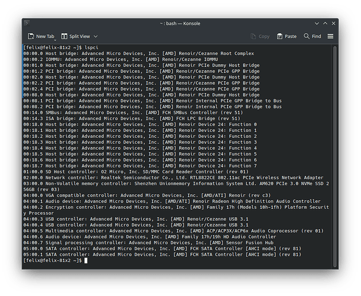Click the Non-Volatile memory controller line
The height and width of the screenshot is (296, 361).
click(x=177, y=184)
